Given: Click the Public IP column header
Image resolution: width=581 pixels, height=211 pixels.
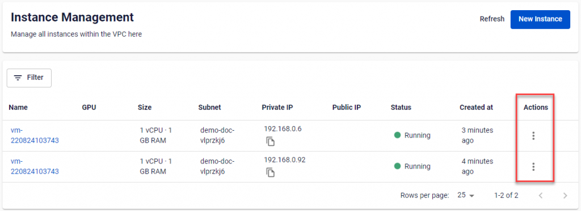Looking at the screenshot, I should (347, 107).
